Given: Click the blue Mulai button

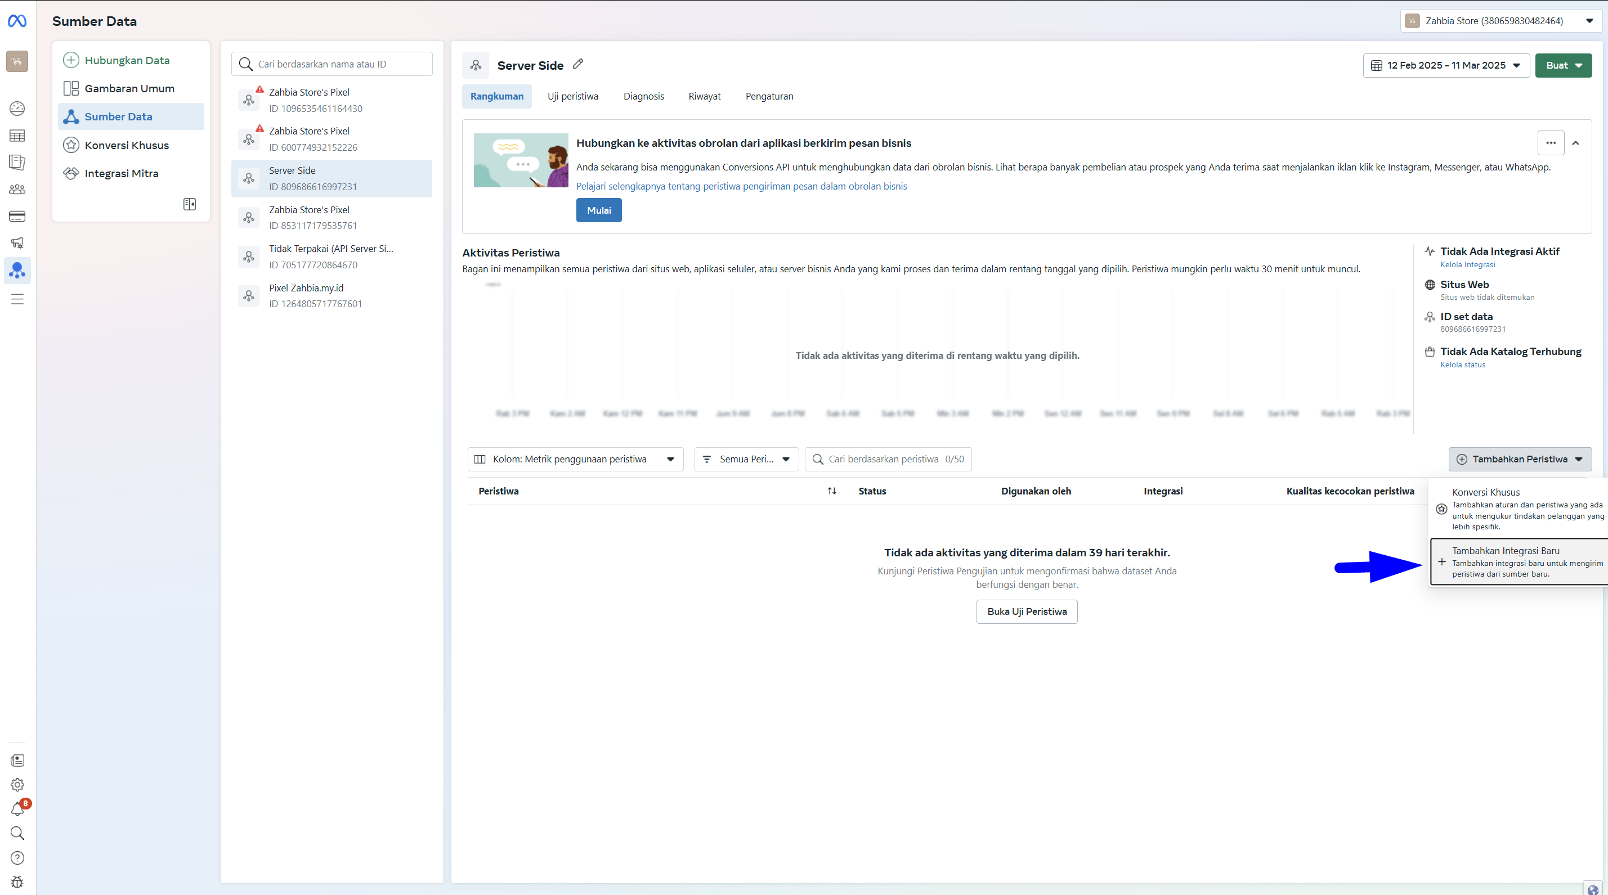Looking at the screenshot, I should pos(599,210).
